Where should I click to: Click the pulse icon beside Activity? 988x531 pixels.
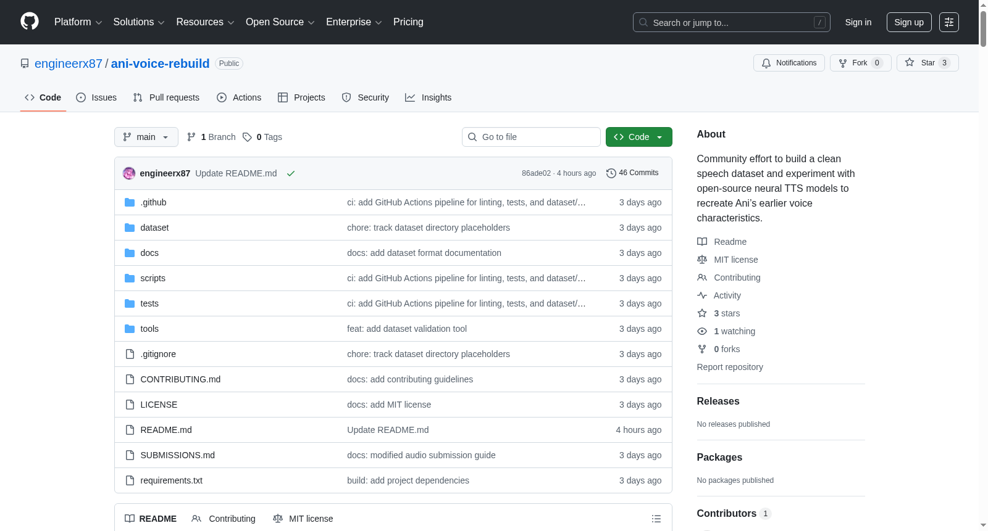point(702,295)
